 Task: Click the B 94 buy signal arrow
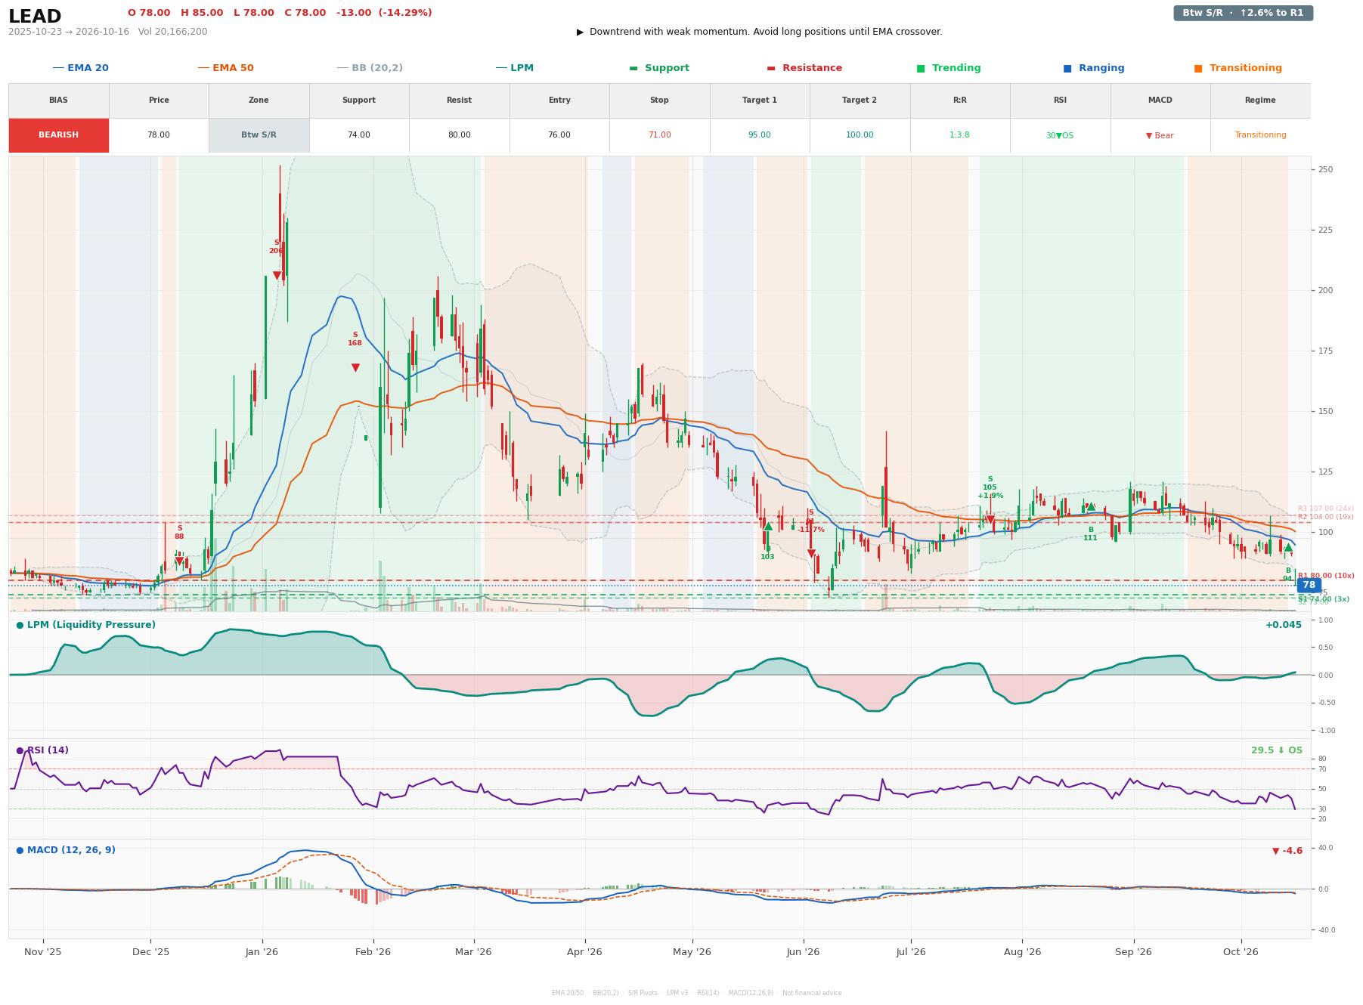click(1288, 548)
